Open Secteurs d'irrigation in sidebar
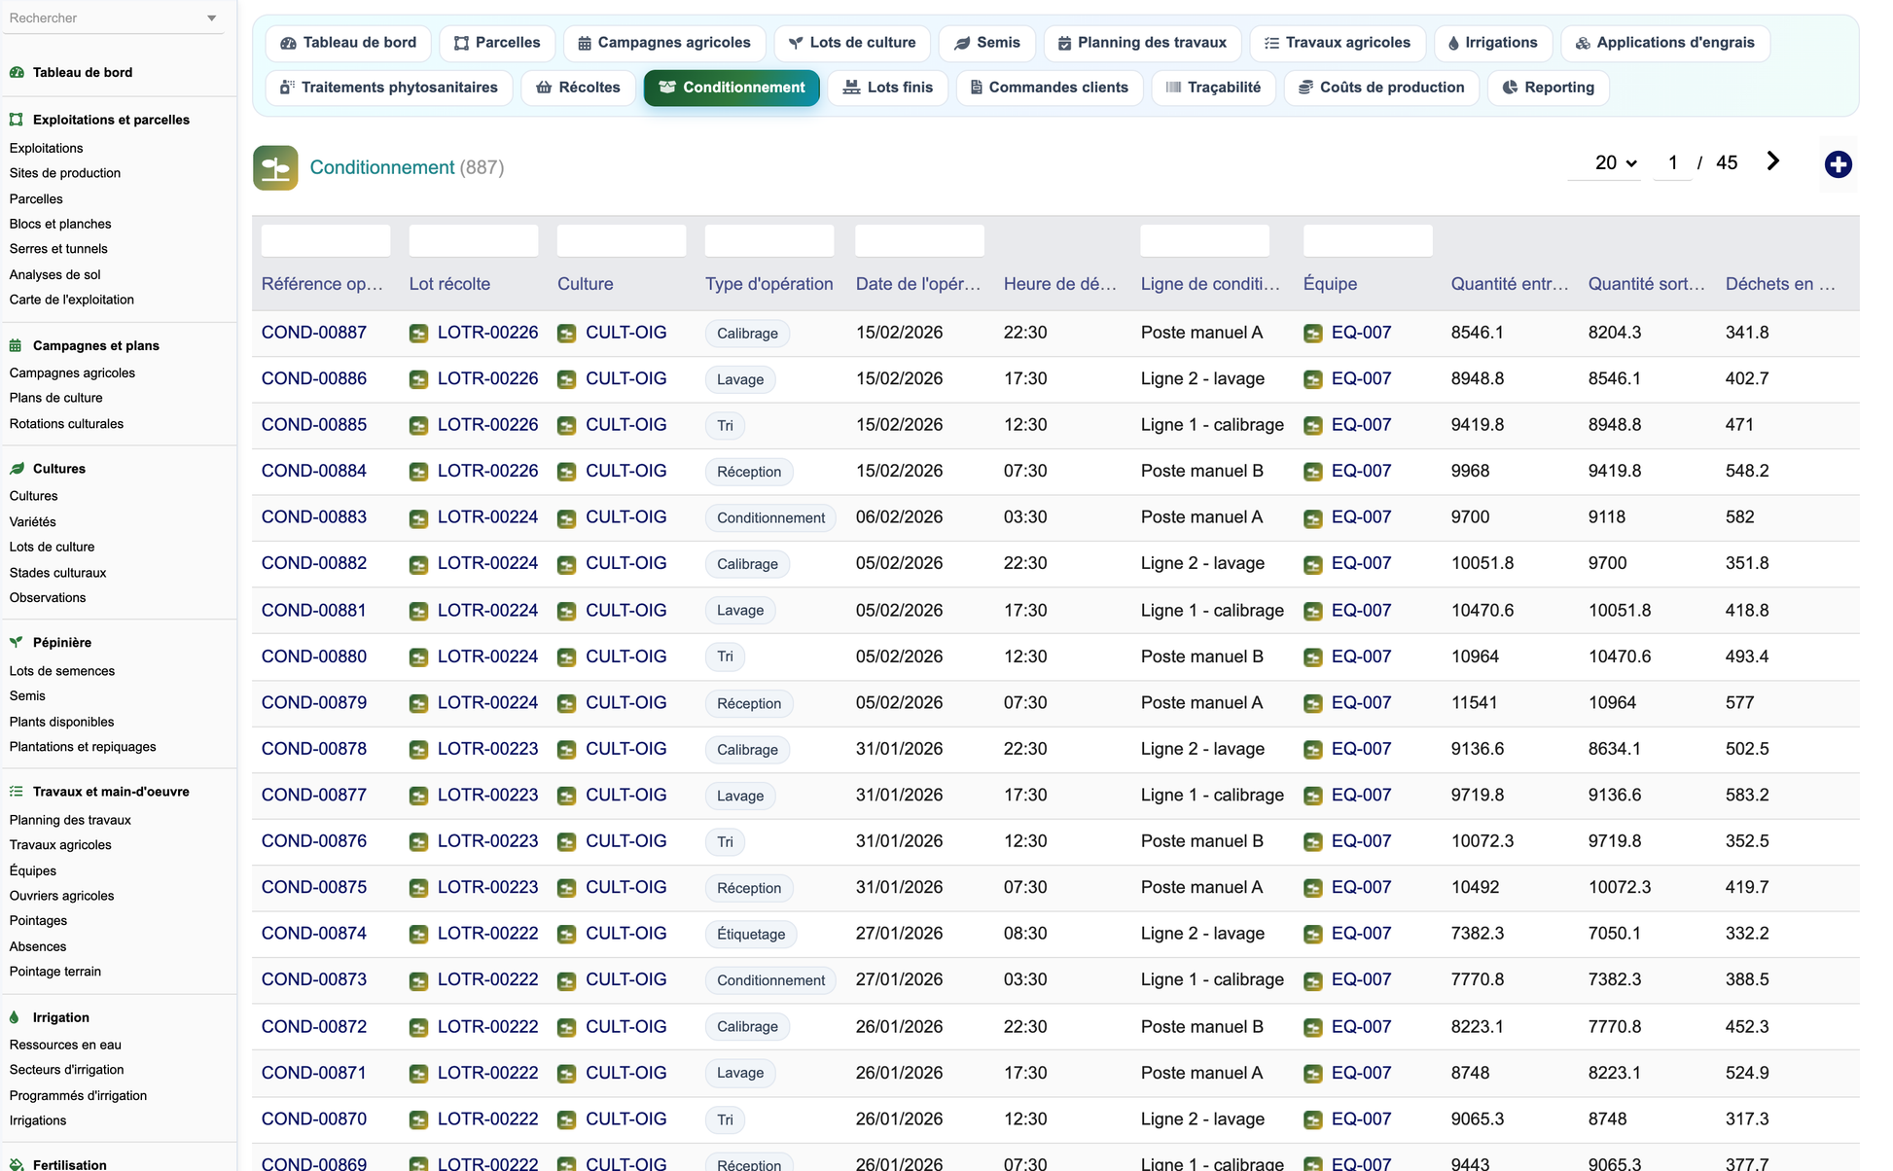This screenshot has width=1893, height=1171. [x=66, y=1070]
